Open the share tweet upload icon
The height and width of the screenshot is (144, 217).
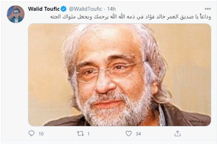coord(178,133)
